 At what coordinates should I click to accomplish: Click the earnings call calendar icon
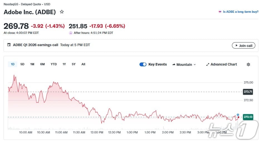(9, 45)
